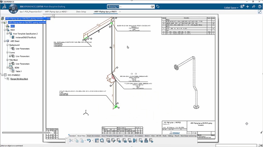Click the Copy icon in toolbar
Image resolution: width=263 pixels, height=147 pixels.
76,140
